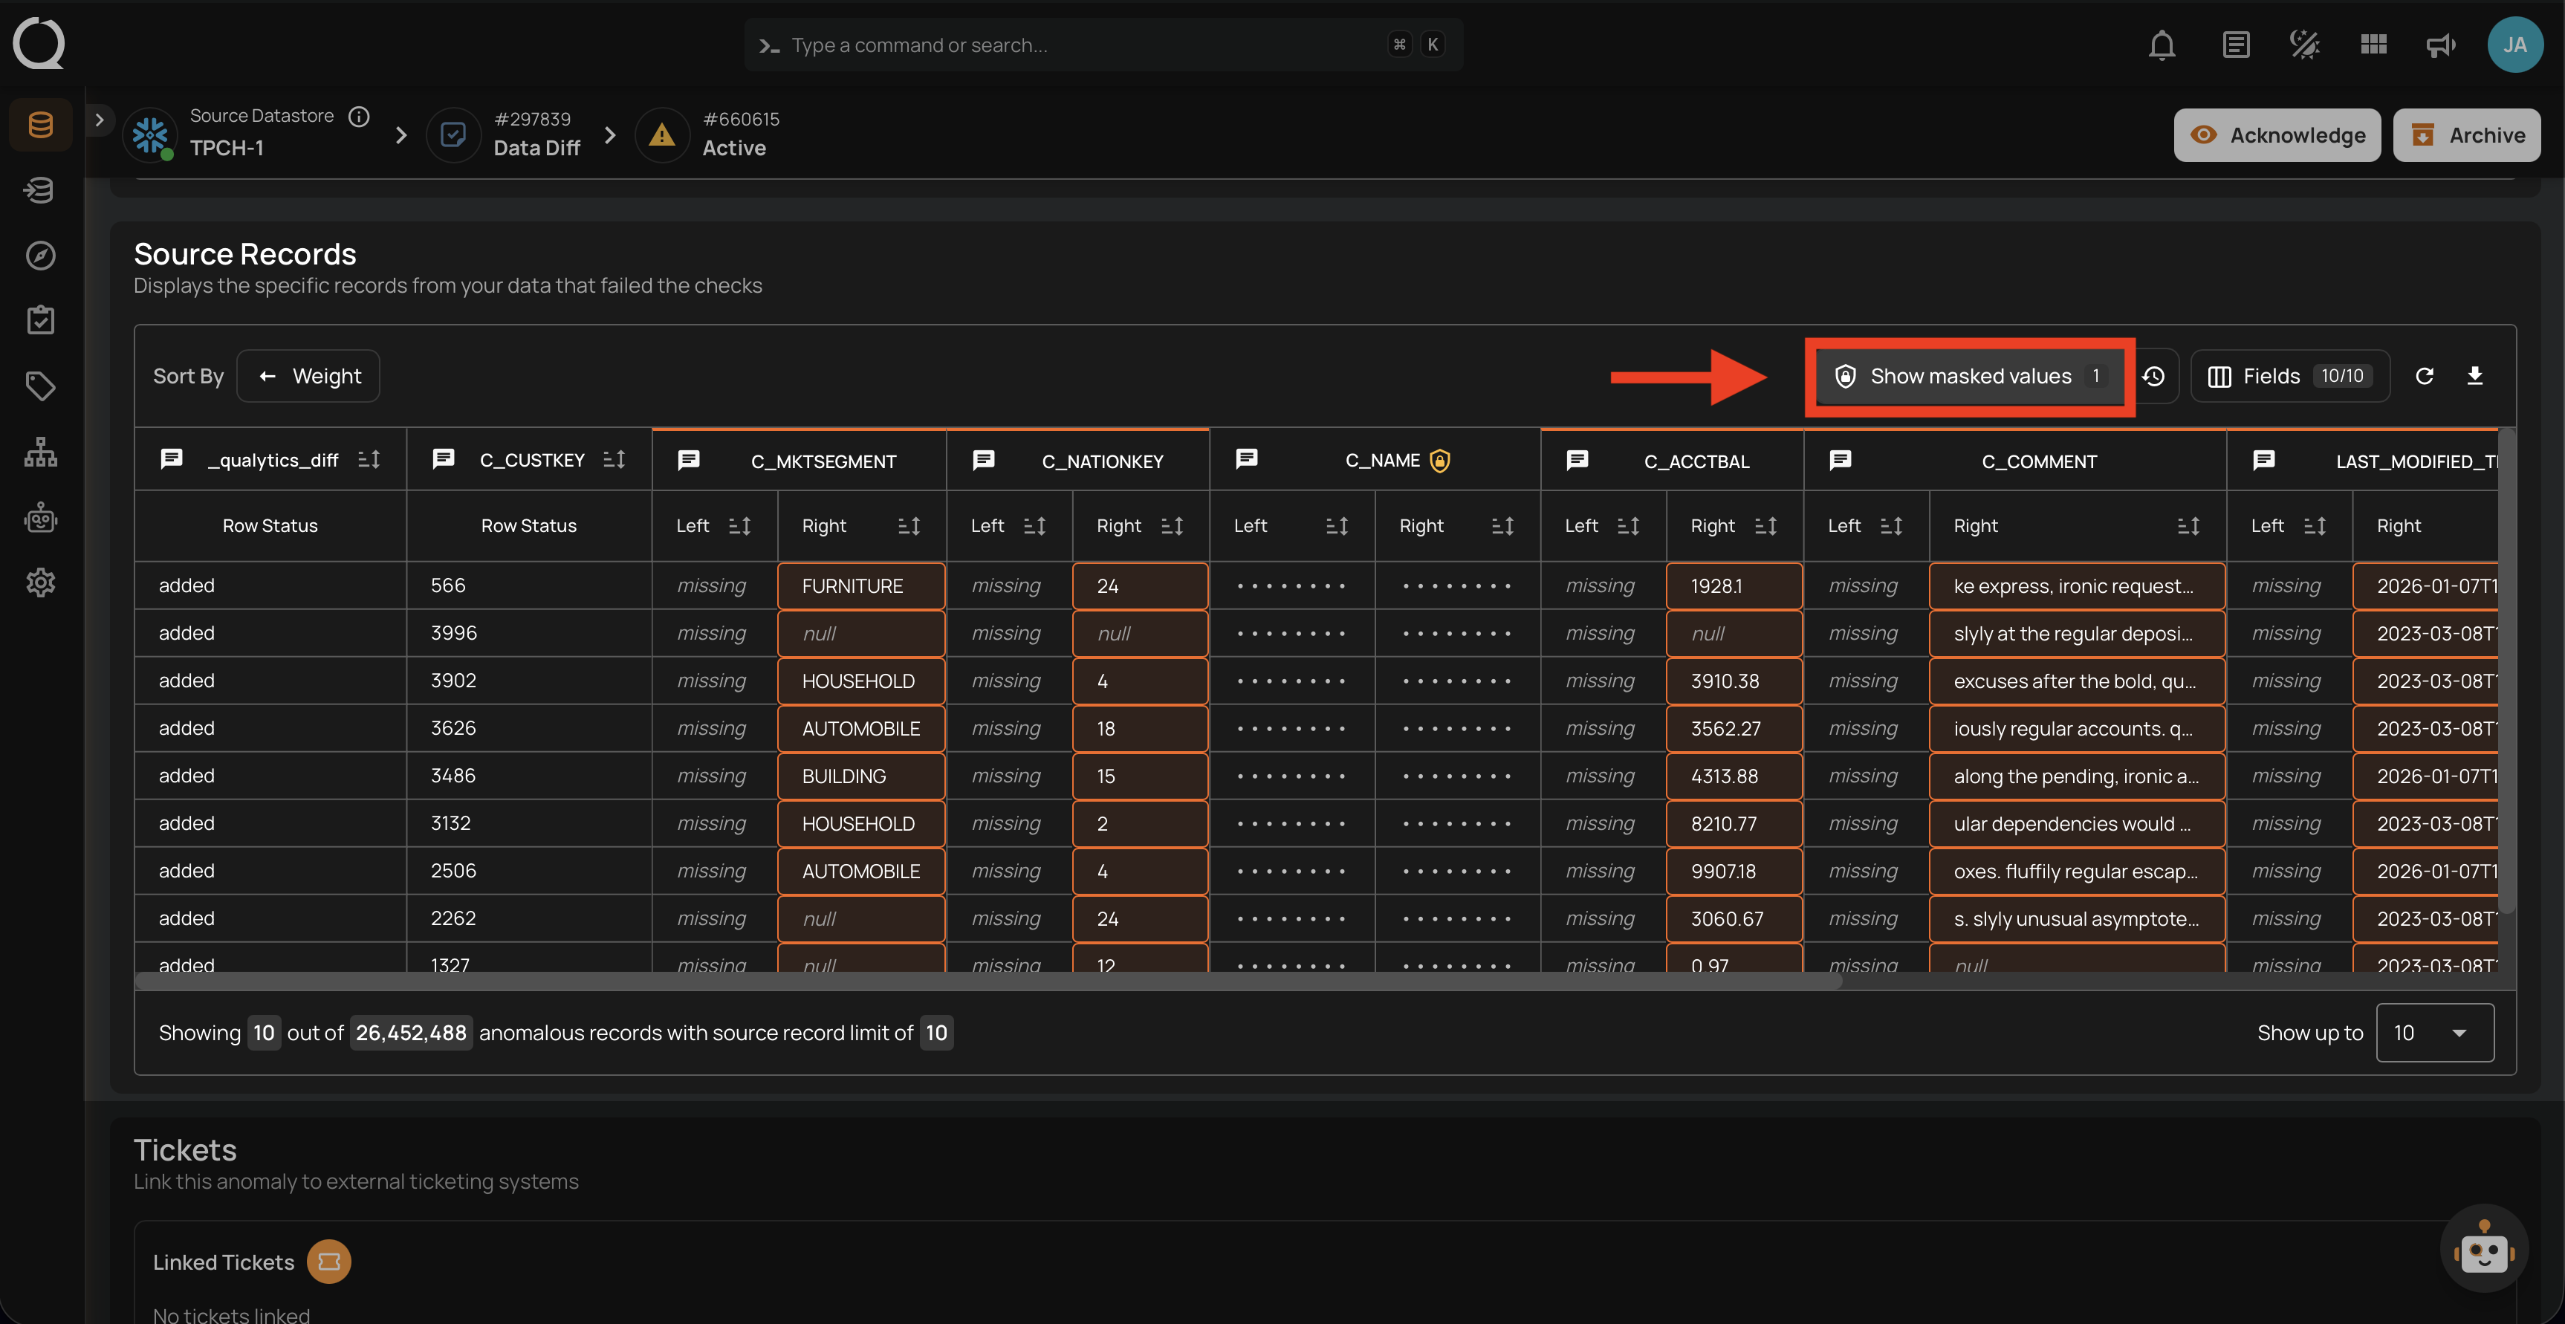Open the notes document icon in top bar

coord(2235,45)
